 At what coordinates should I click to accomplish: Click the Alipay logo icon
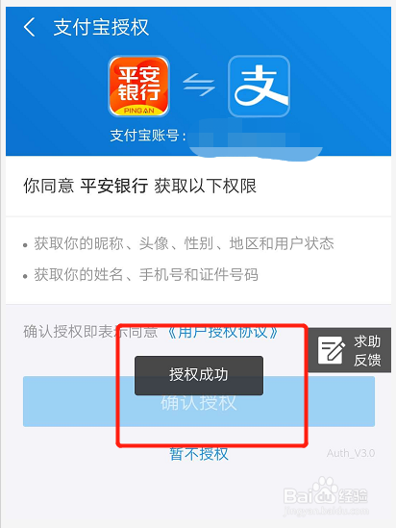259,87
